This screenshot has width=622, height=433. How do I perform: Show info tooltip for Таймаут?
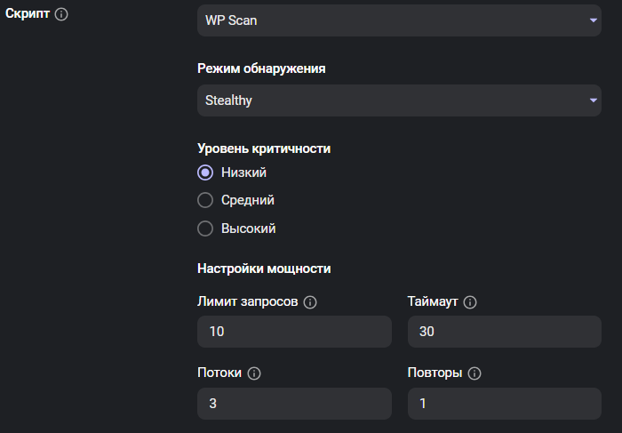click(x=470, y=302)
